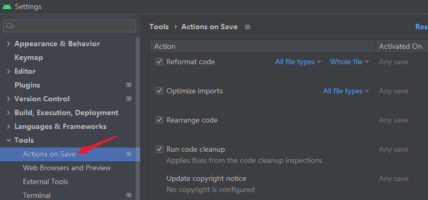Uncheck Run code cleanup option

point(160,149)
